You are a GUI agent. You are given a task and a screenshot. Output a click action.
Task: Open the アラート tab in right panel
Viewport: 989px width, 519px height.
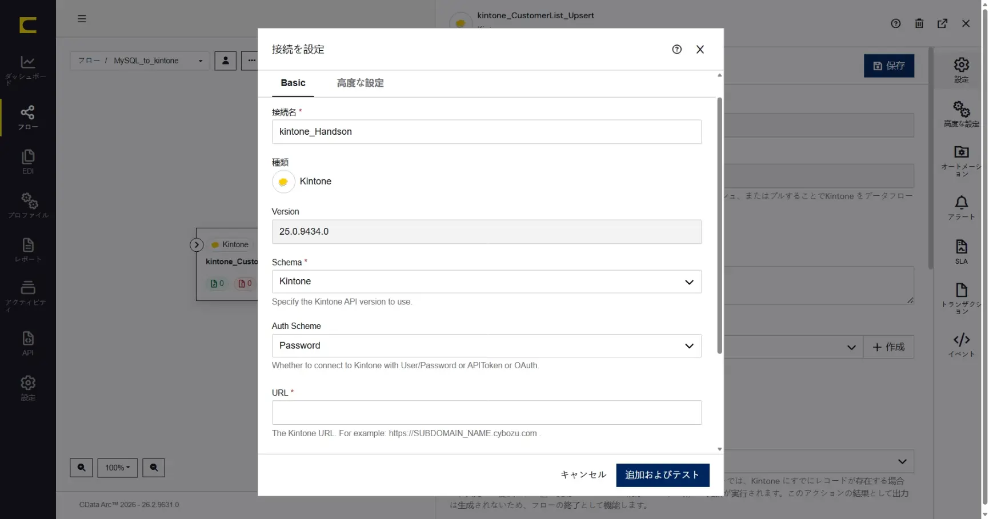961,208
